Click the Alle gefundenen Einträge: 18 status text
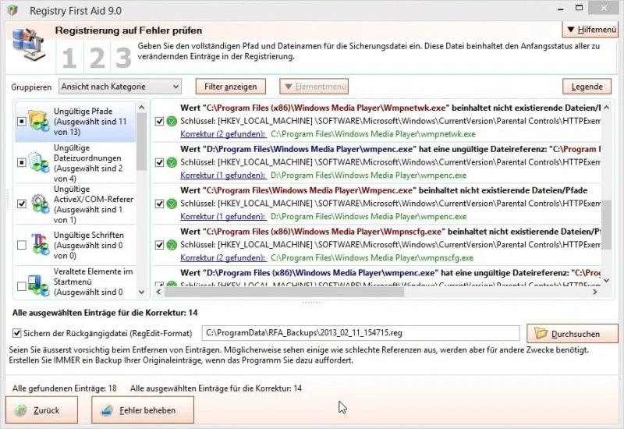624x429 pixels. 65,388
